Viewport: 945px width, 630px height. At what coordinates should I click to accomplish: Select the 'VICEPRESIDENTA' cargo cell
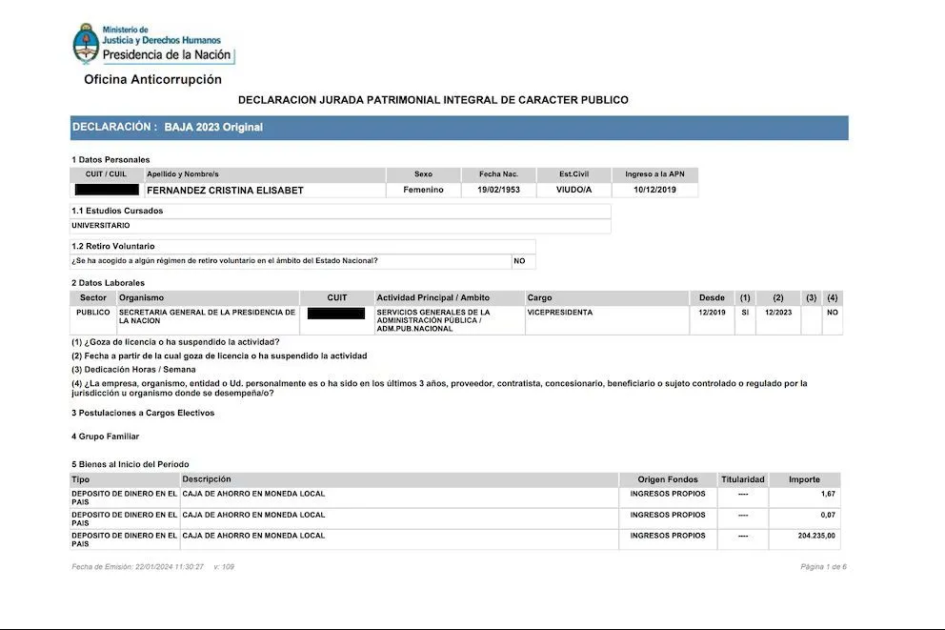point(559,313)
